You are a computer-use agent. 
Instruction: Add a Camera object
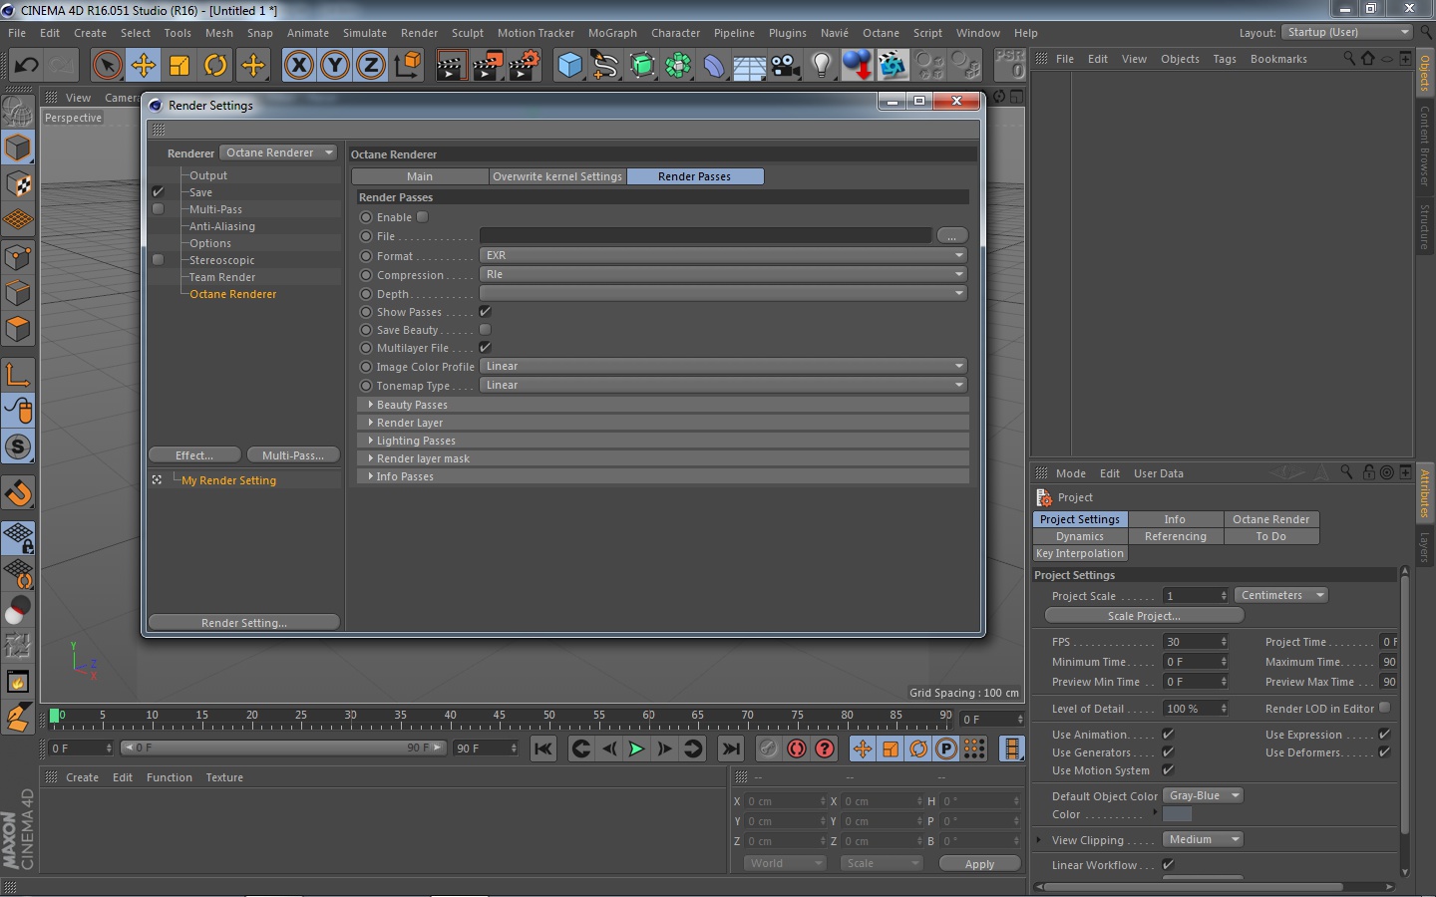point(786,66)
